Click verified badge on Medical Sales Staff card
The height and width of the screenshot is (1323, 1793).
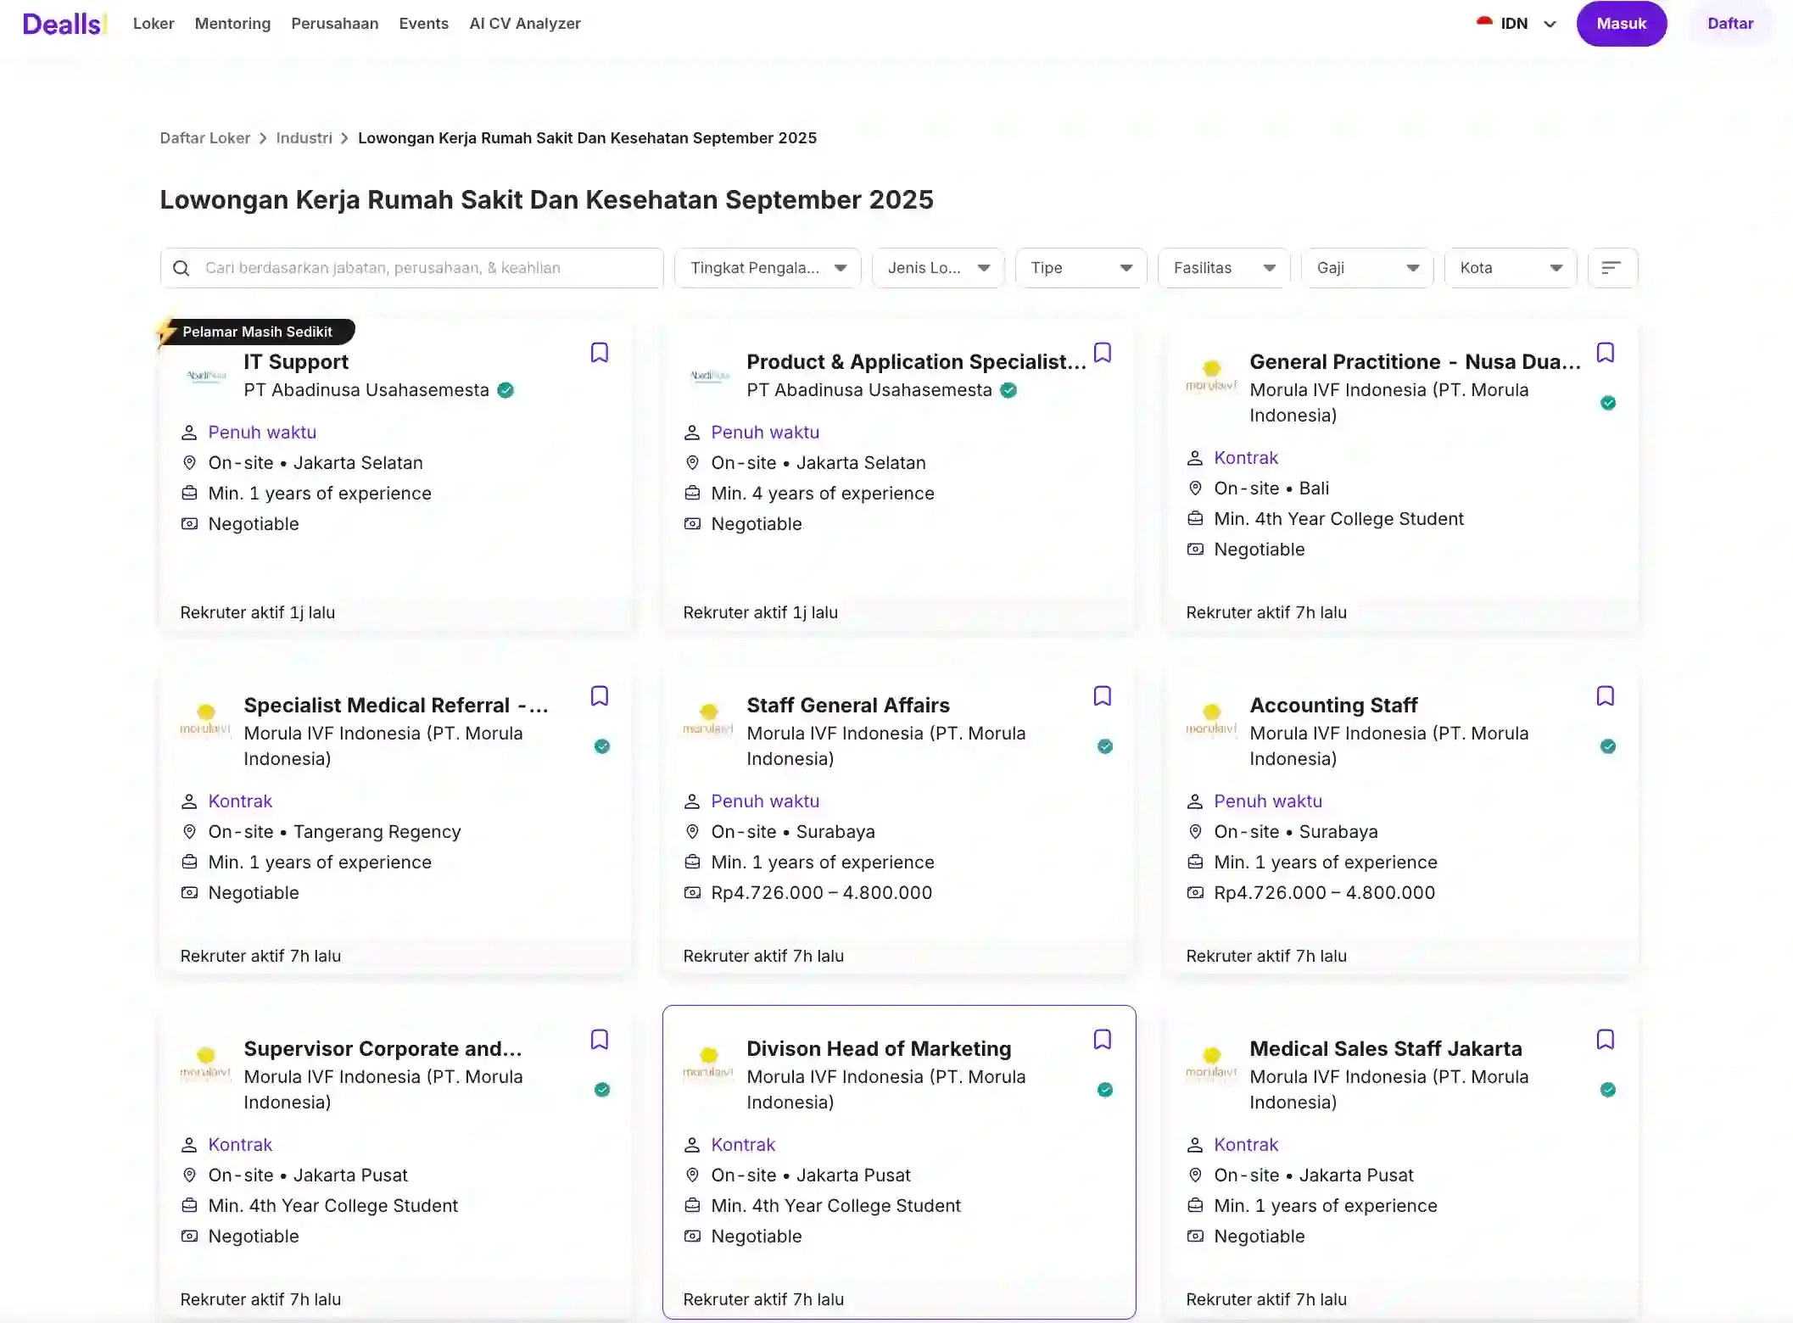(x=1608, y=1090)
